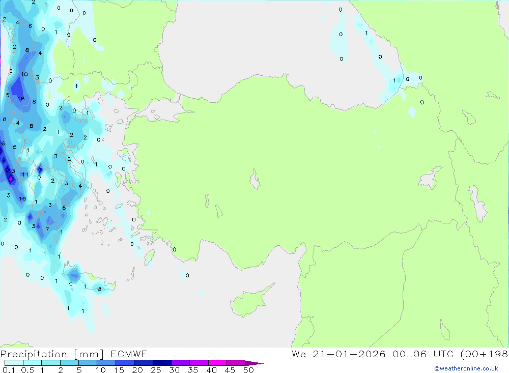
Task: Click the 2–5 mm legend color swatch
Action: point(69,363)
